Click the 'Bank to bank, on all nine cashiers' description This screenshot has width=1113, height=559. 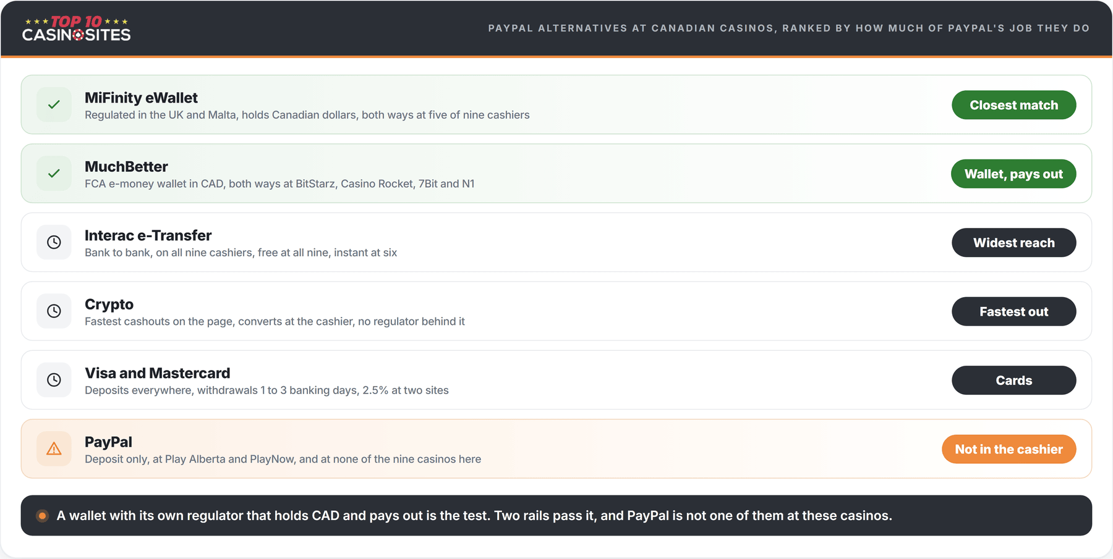point(241,253)
